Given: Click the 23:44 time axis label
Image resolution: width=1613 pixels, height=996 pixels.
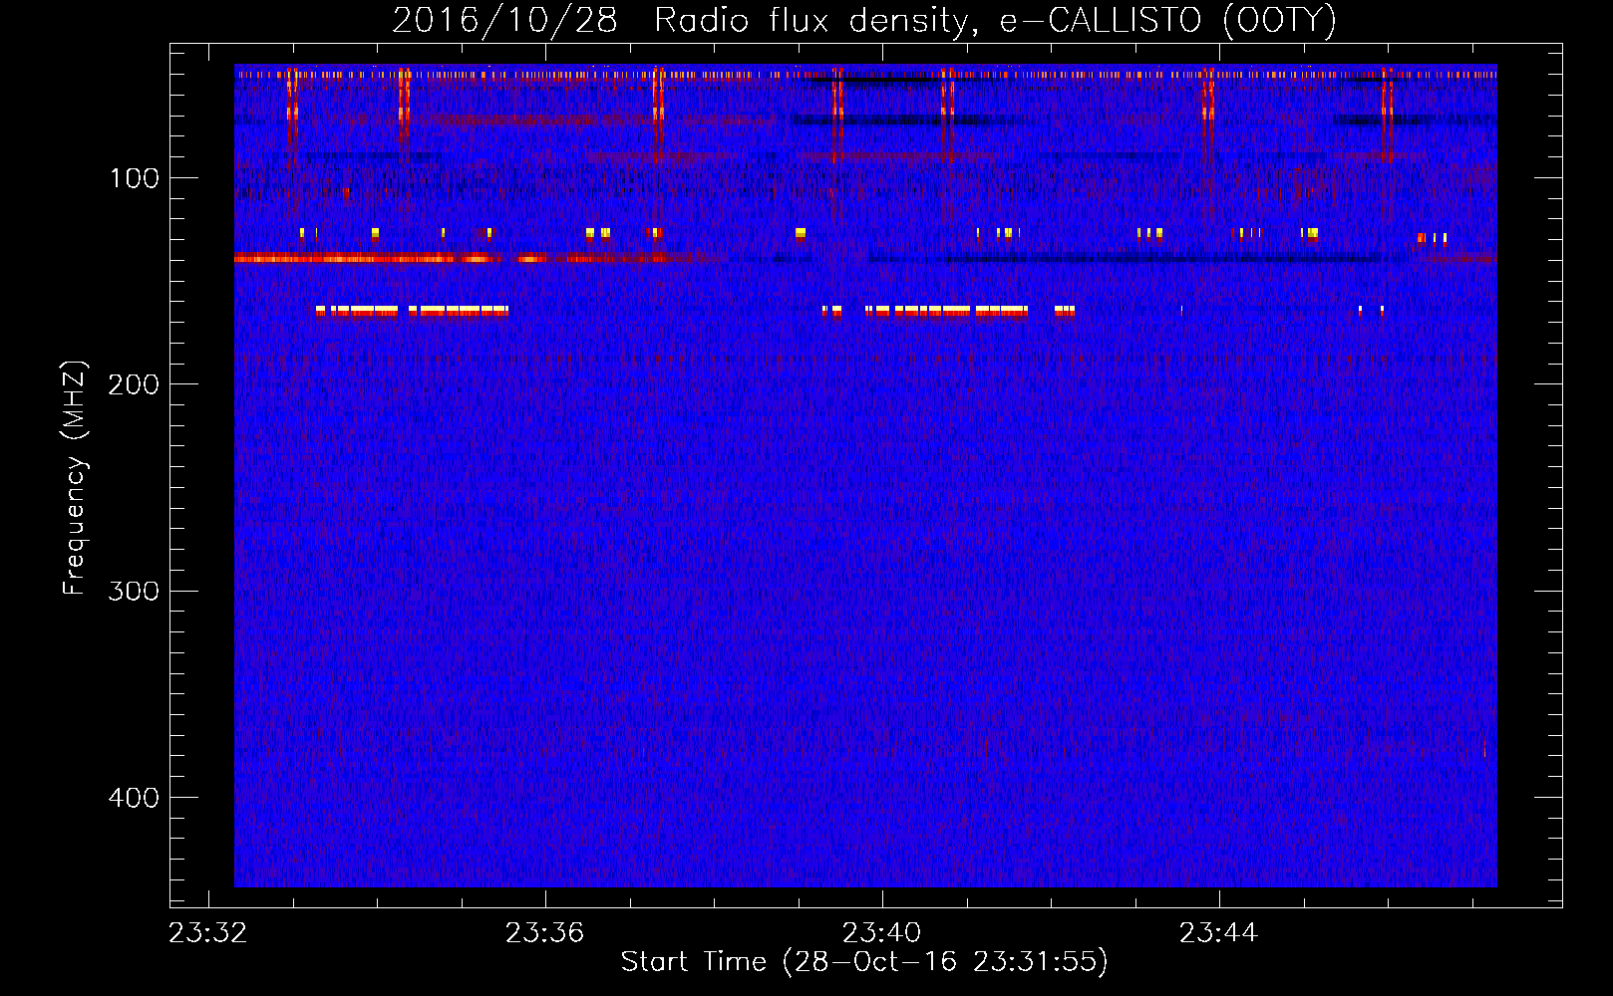Looking at the screenshot, I should point(1218,933).
